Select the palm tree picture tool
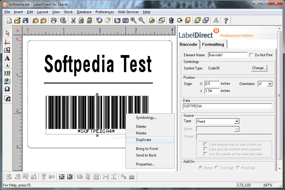The image size is (285, 190). click(7, 81)
